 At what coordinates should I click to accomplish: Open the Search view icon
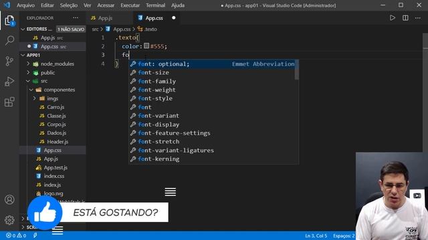pyautogui.click(x=9, y=41)
